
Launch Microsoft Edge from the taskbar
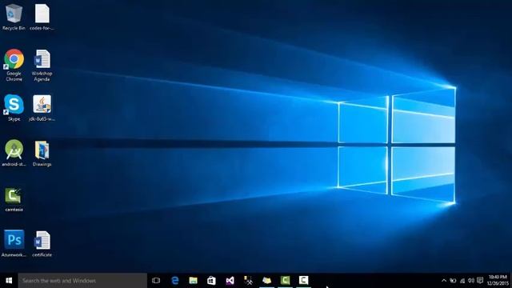175,281
